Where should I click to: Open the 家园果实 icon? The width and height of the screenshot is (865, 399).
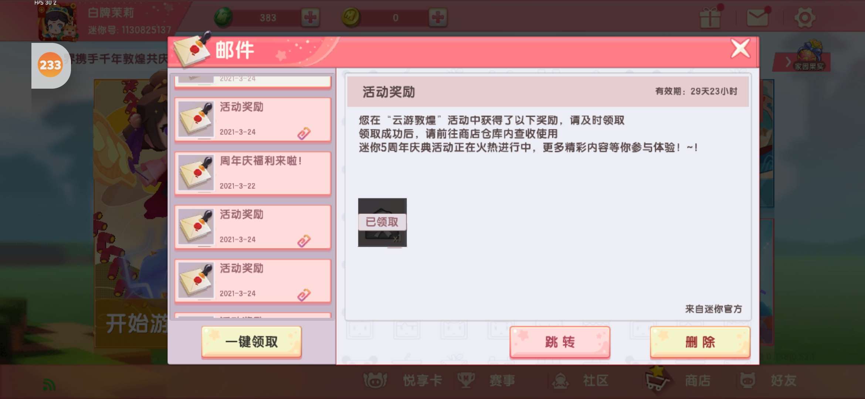(810, 56)
